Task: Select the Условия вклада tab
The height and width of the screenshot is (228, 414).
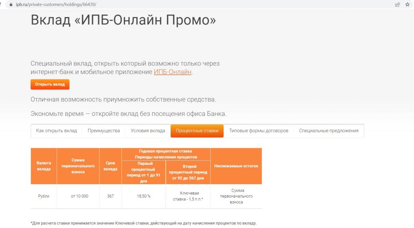Action: point(148,131)
